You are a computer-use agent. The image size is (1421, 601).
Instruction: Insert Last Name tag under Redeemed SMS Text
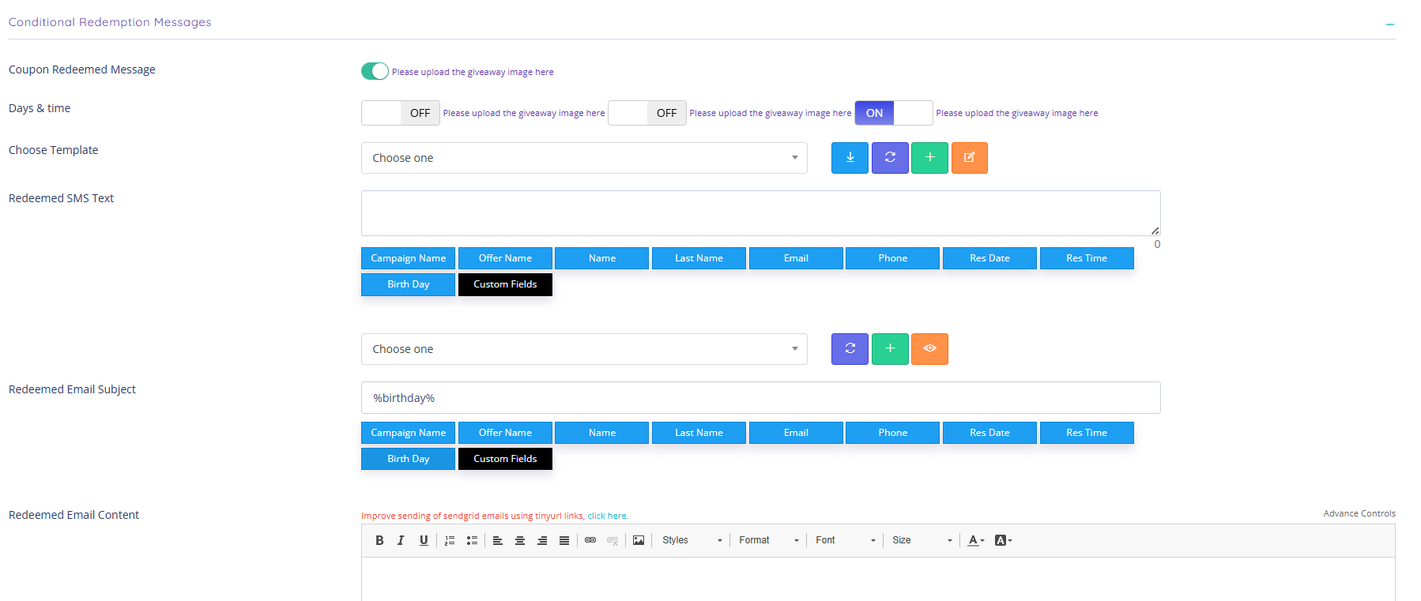tap(699, 258)
